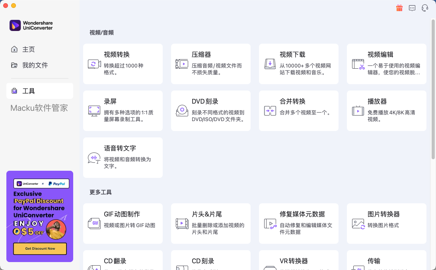Viewport: 436px width, 270px height.
Task: Open the 合并转换 merger card
Action: tap(299, 111)
